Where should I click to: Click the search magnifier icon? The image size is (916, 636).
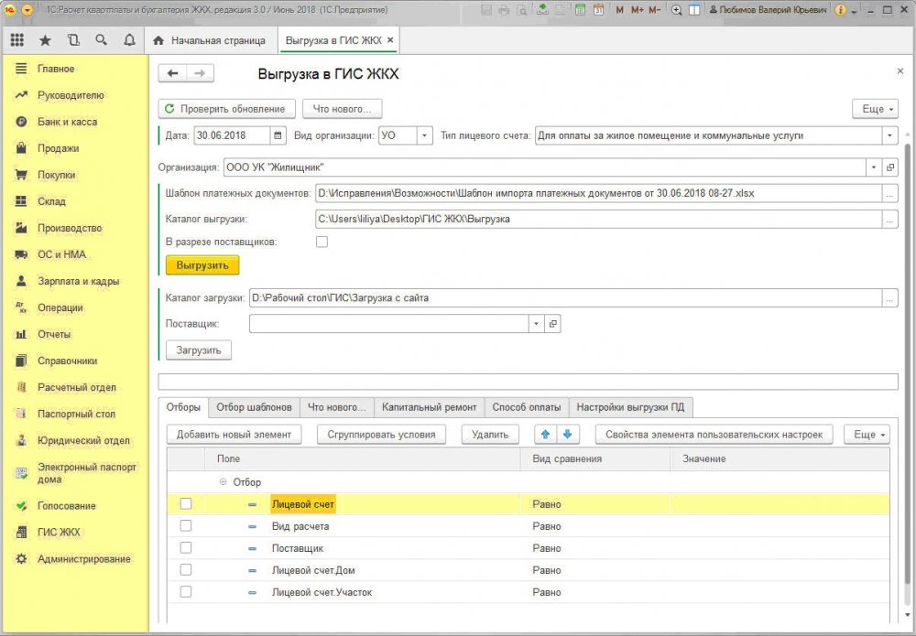coord(101,40)
